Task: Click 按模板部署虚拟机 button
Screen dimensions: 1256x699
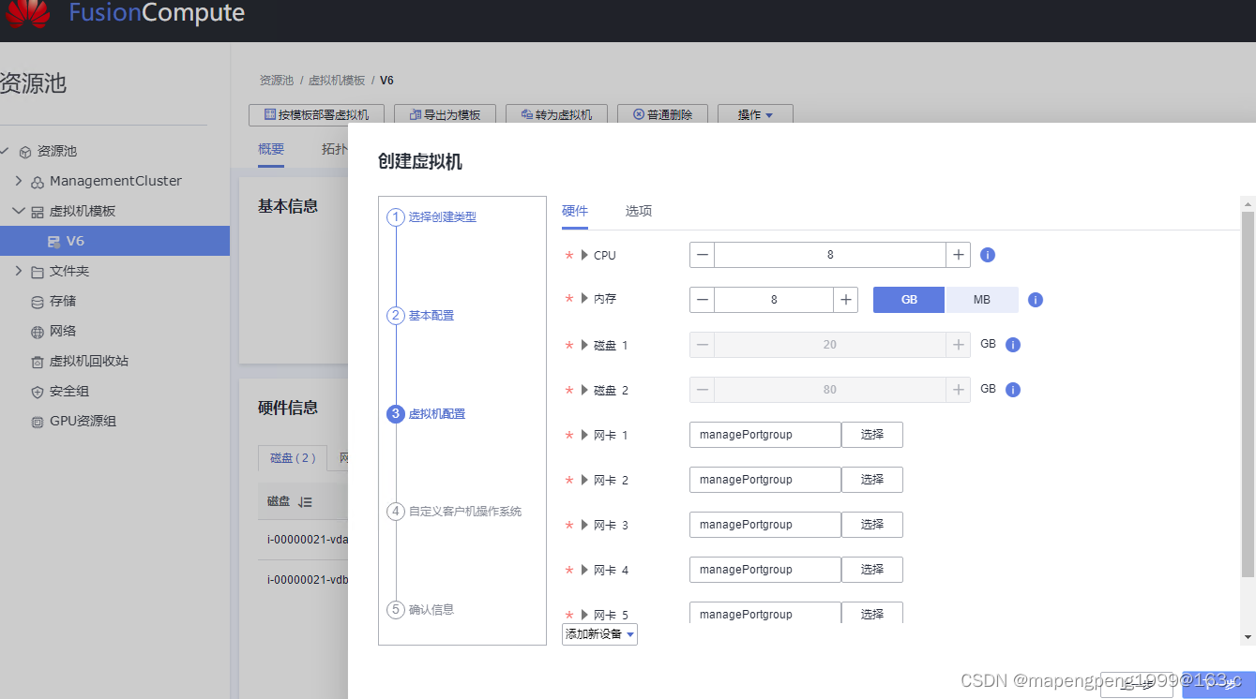Action: pos(316,114)
